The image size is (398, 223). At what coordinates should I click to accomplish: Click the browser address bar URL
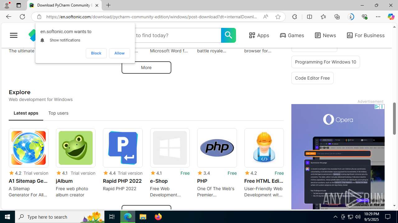(151, 17)
